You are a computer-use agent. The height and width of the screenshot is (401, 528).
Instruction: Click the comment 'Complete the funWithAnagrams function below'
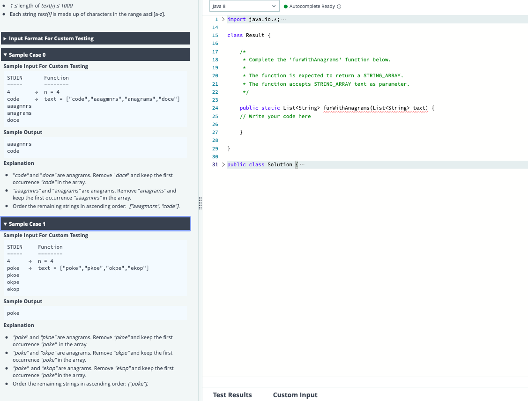[317, 59]
